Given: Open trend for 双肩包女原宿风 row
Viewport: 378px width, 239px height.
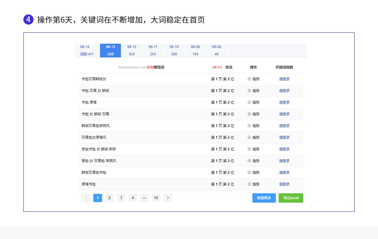Looking at the screenshot, I should 253,138.
